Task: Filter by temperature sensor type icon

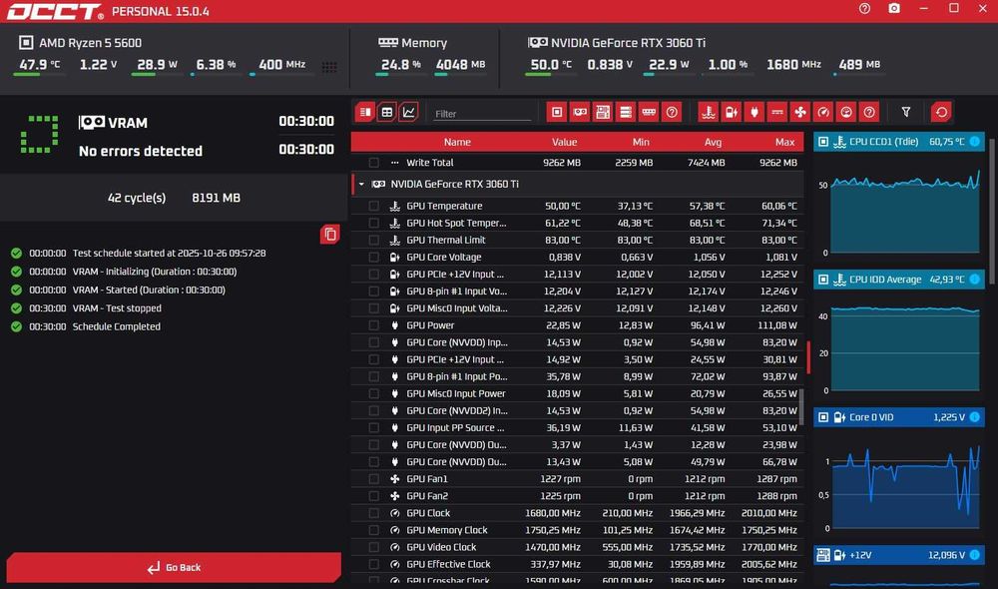Action: click(709, 112)
